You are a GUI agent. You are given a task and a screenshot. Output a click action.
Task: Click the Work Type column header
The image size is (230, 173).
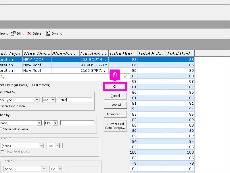pos(11,53)
